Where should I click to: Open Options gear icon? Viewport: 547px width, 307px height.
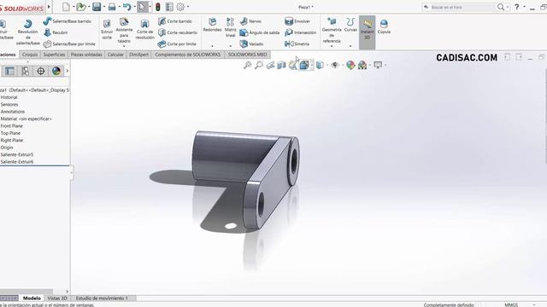[180, 7]
